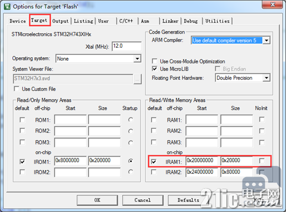Viewport: 286px width, 212px height.
Task: Select the ROM3 Startup radio button
Action: pyautogui.click(x=131, y=143)
